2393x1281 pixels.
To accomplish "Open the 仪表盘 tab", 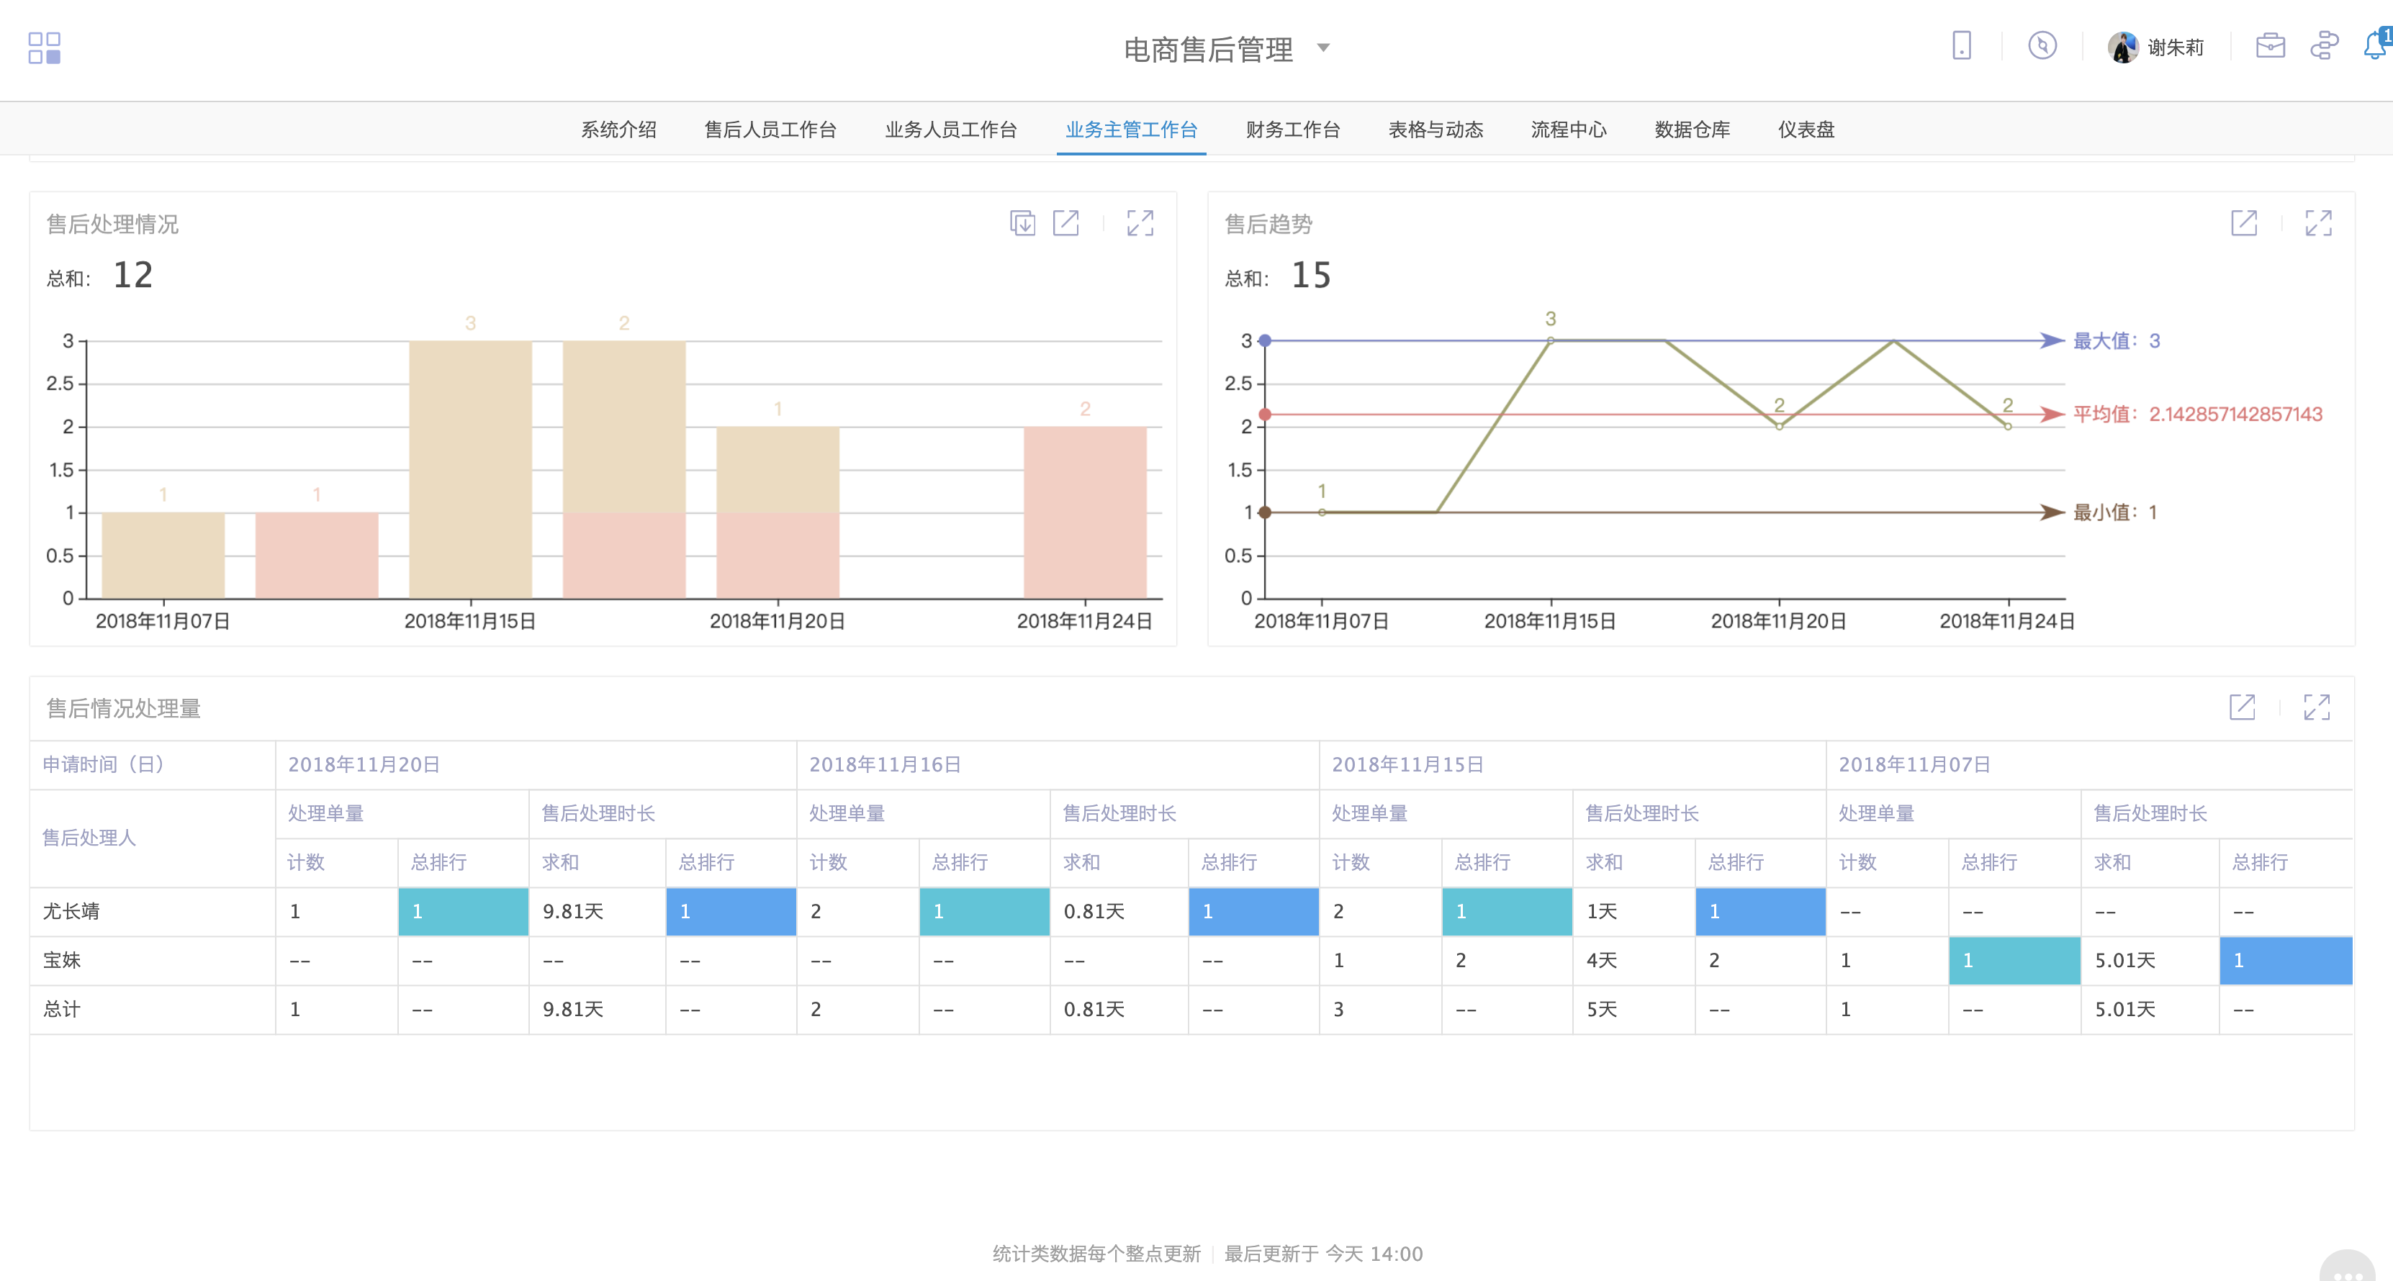I will point(1806,129).
